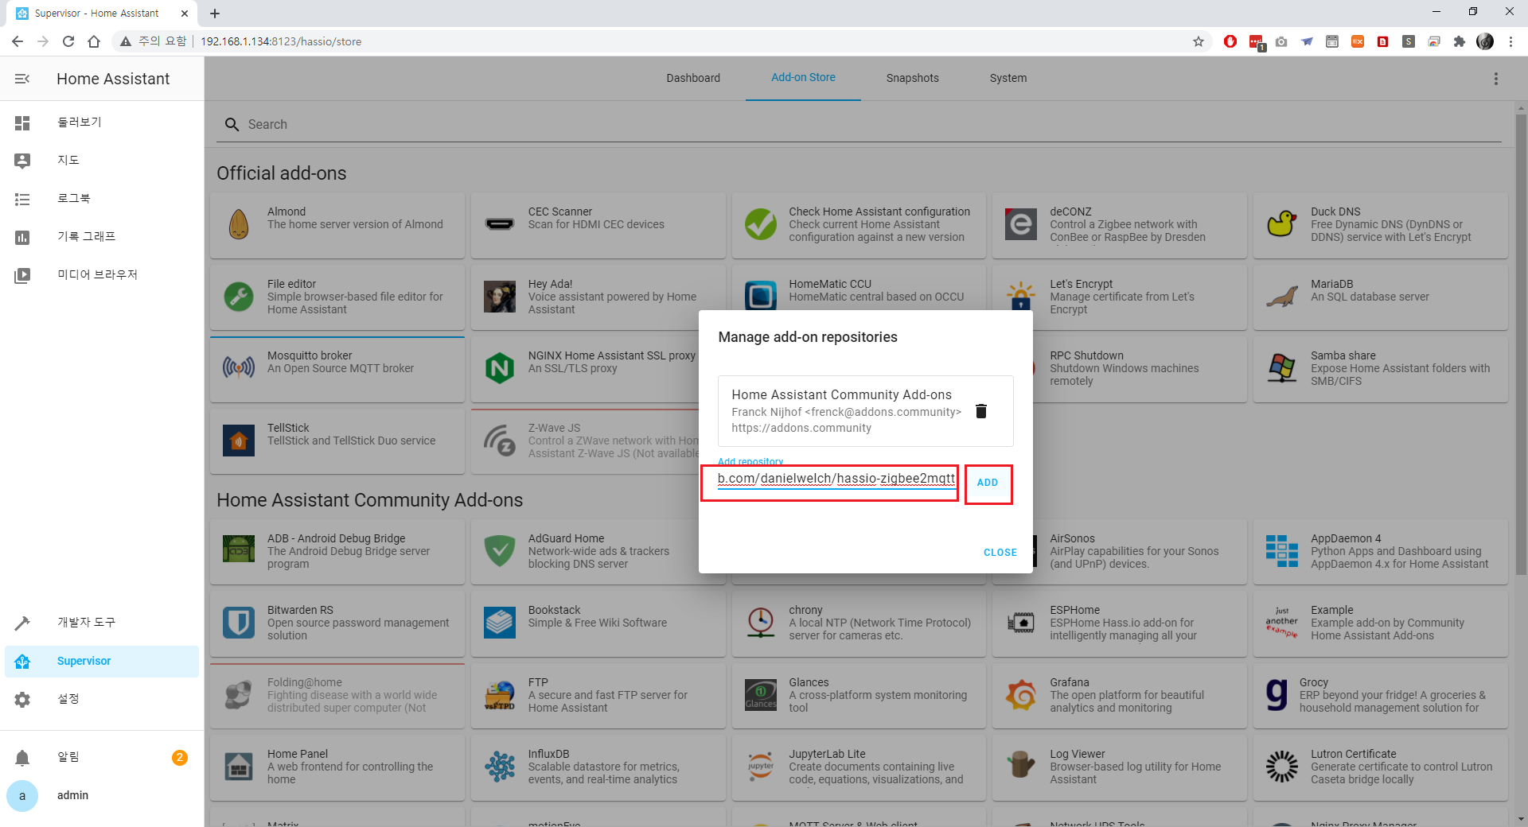Image resolution: width=1528 pixels, height=827 pixels.
Task: Open the Almond add-on card
Action: (x=337, y=225)
